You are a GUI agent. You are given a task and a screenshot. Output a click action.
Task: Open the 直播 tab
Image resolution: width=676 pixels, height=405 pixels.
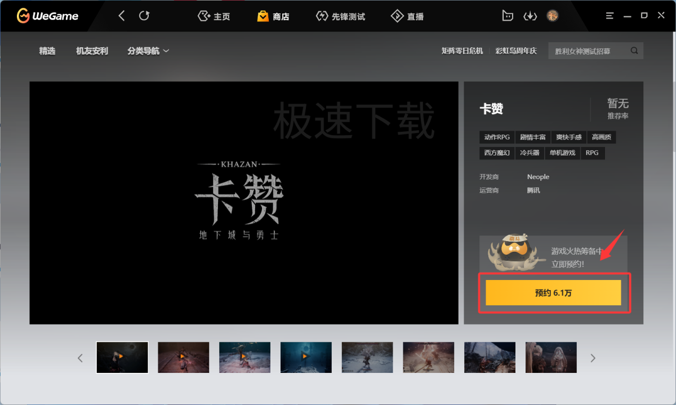[x=407, y=16]
